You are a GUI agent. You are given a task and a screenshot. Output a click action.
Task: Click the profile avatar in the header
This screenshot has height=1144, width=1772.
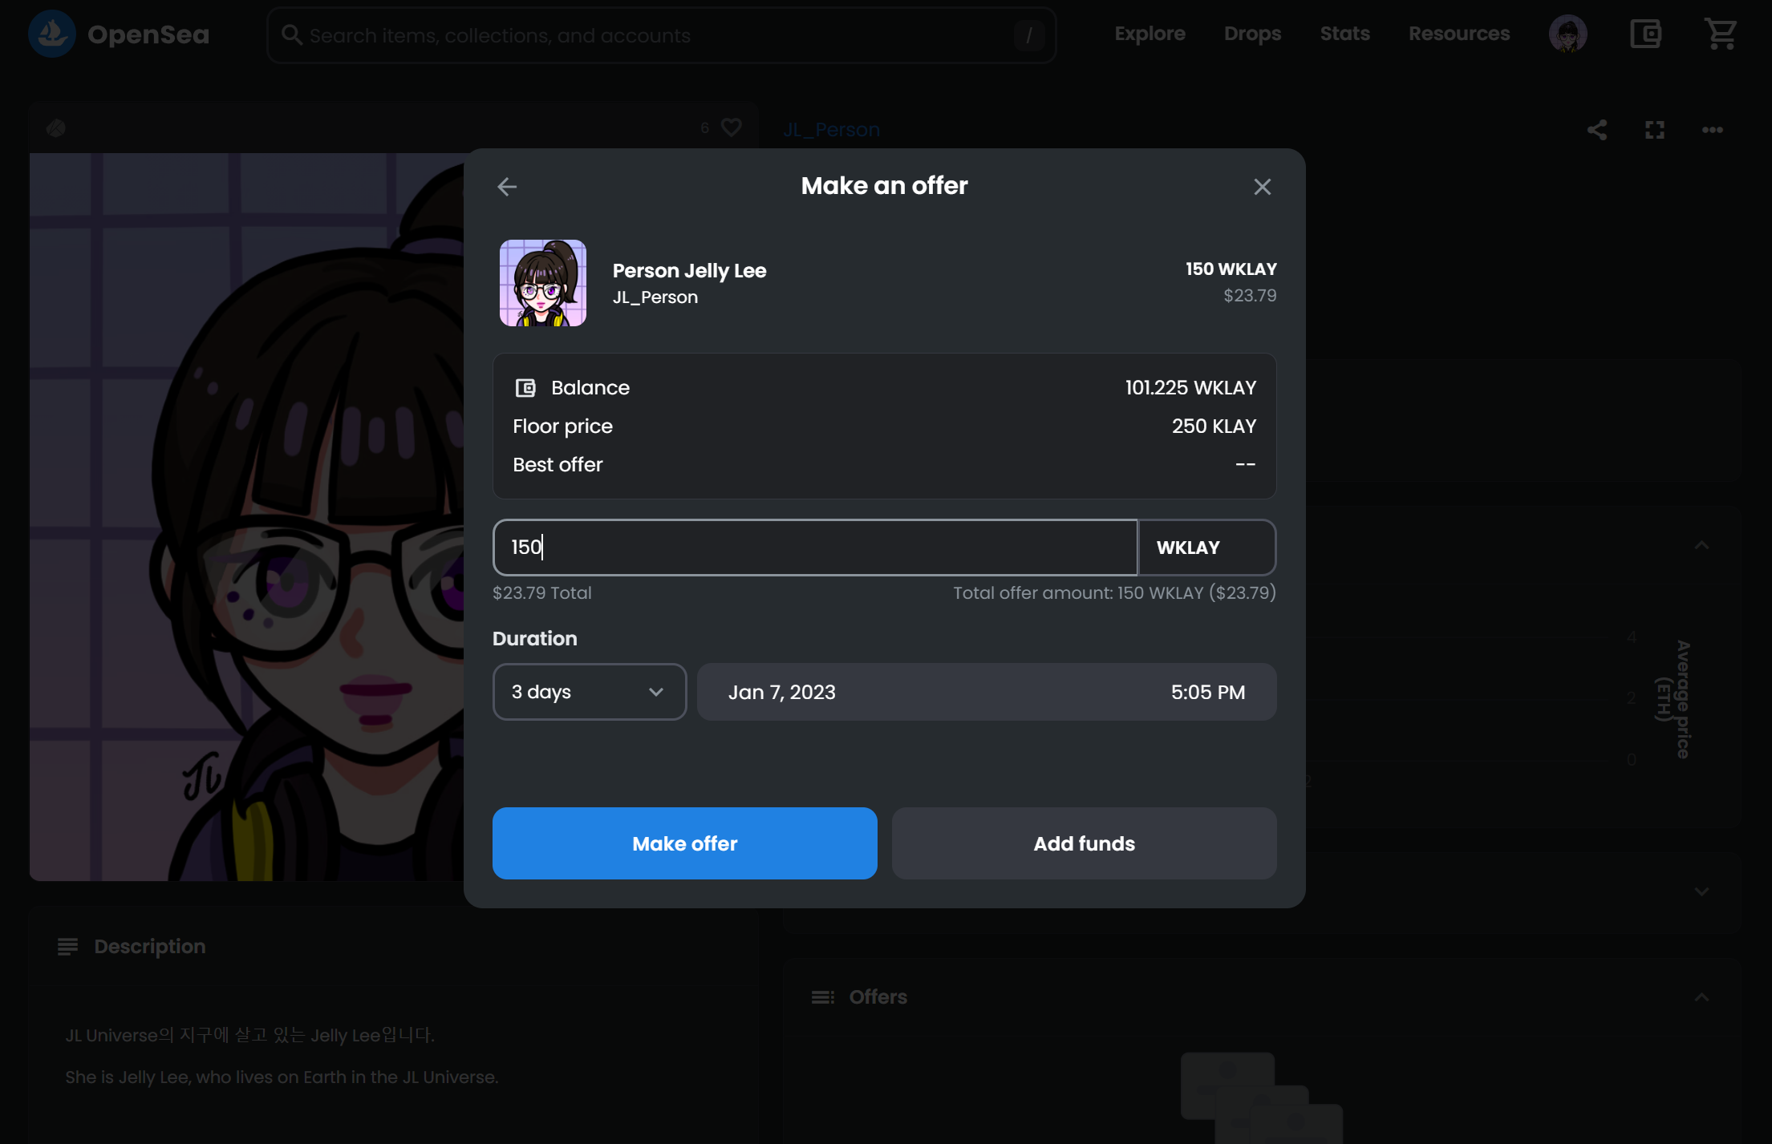[1567, 34]
